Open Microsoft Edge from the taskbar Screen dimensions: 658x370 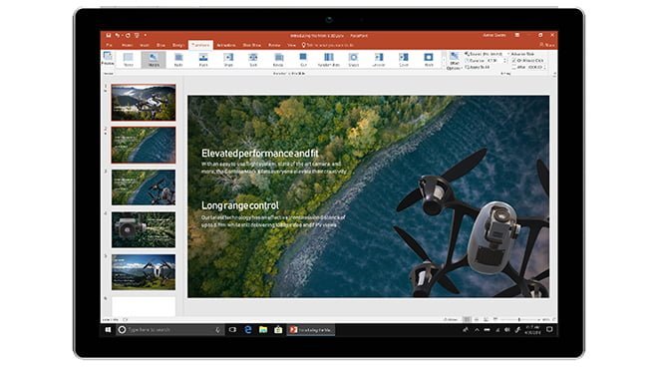(x=248, y=330)
